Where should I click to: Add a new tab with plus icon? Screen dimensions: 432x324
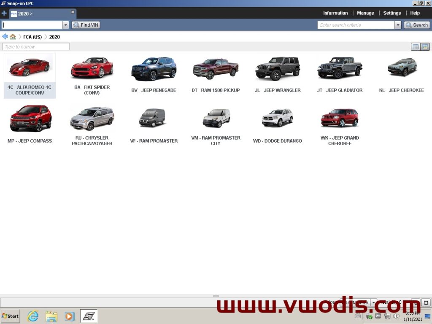pyautogui.click(x=4, y=13)
